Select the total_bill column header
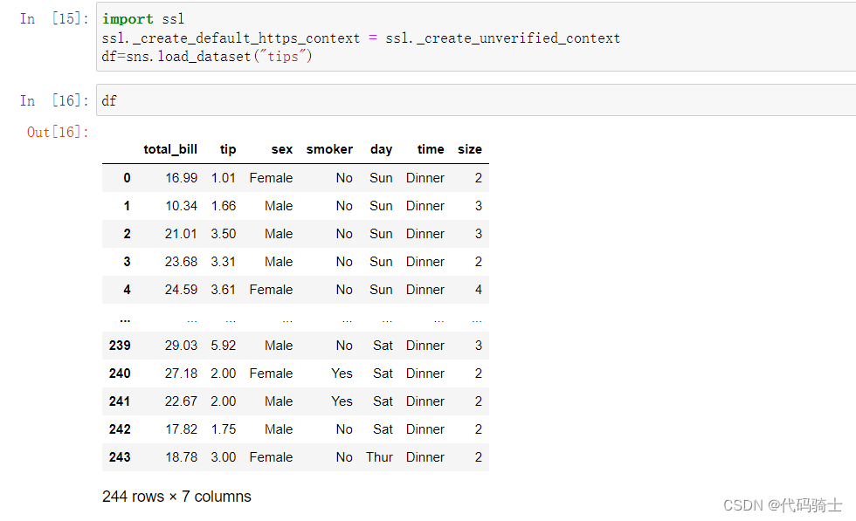The width and height of the screenshot is (856, 521). click(x=170, y=149)
